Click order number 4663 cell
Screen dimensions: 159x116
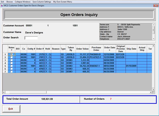[x=40, y=66]
